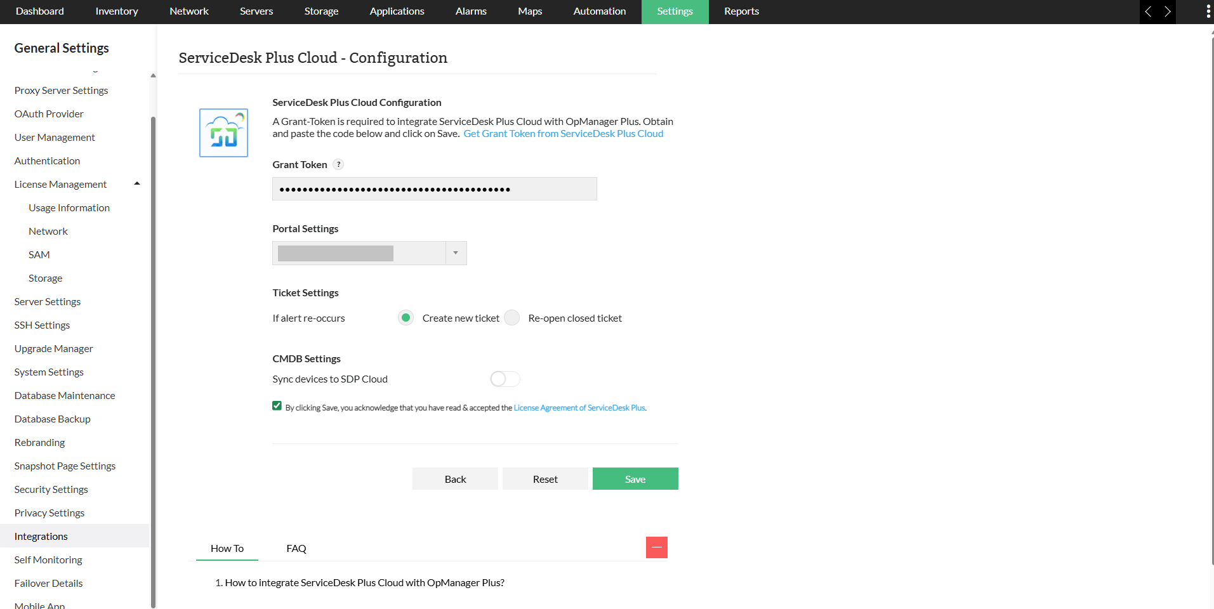This screenshot has height=609, width=1214.
Task: Open the Maps menu
Action: click(530, 11)
